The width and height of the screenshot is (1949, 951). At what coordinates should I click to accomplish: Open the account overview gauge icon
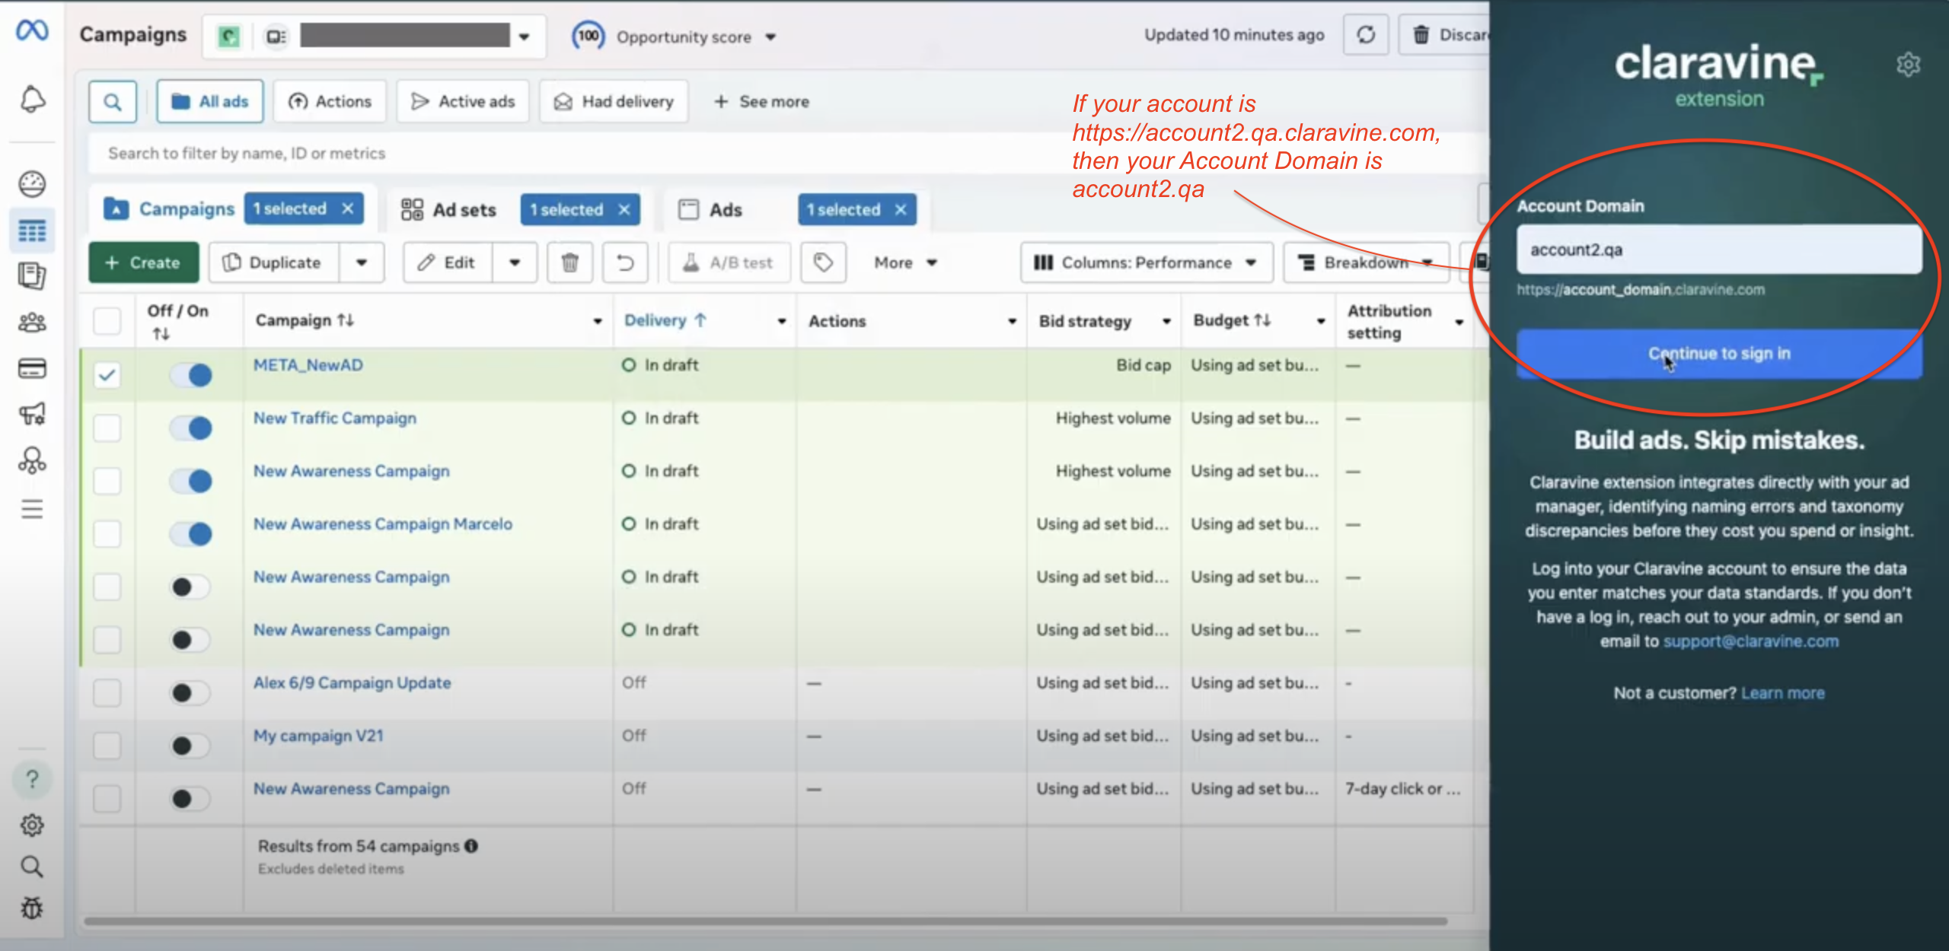click(32, 184)
